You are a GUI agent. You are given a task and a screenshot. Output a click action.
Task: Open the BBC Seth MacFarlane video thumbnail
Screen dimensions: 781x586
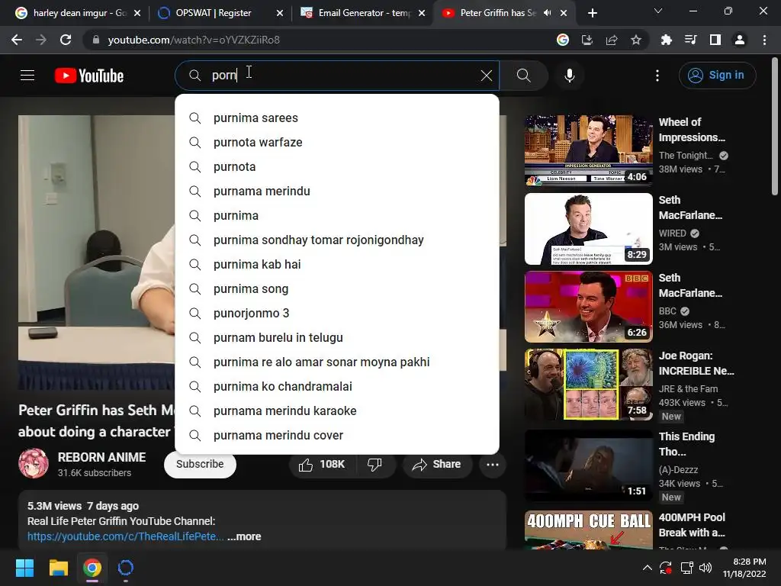(x=588, y=307)
